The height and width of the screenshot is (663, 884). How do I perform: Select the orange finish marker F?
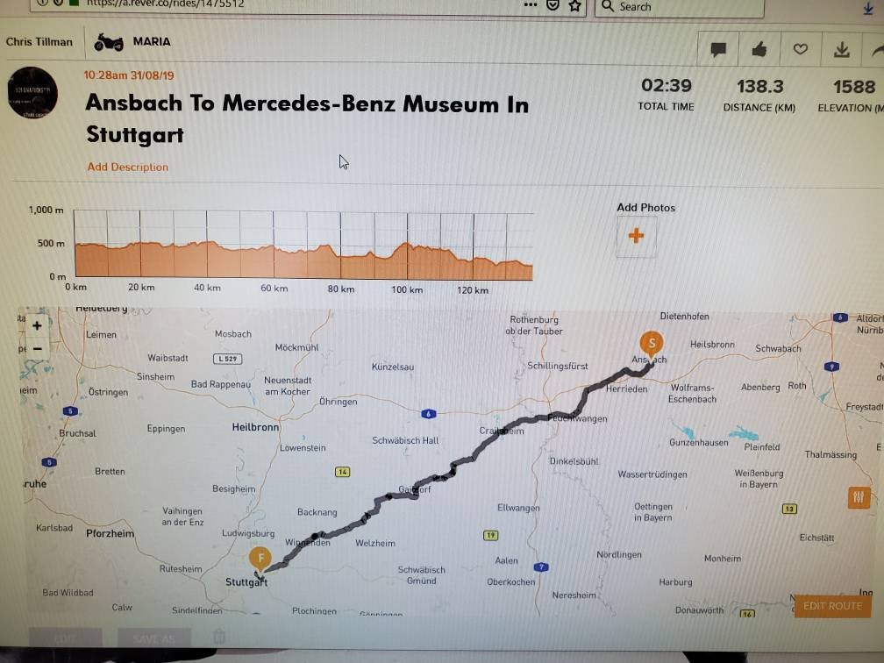[260, 560]
